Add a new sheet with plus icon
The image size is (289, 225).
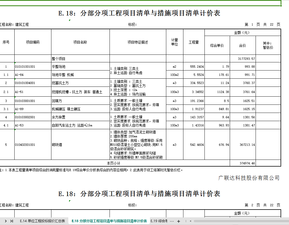click(178, 221)
